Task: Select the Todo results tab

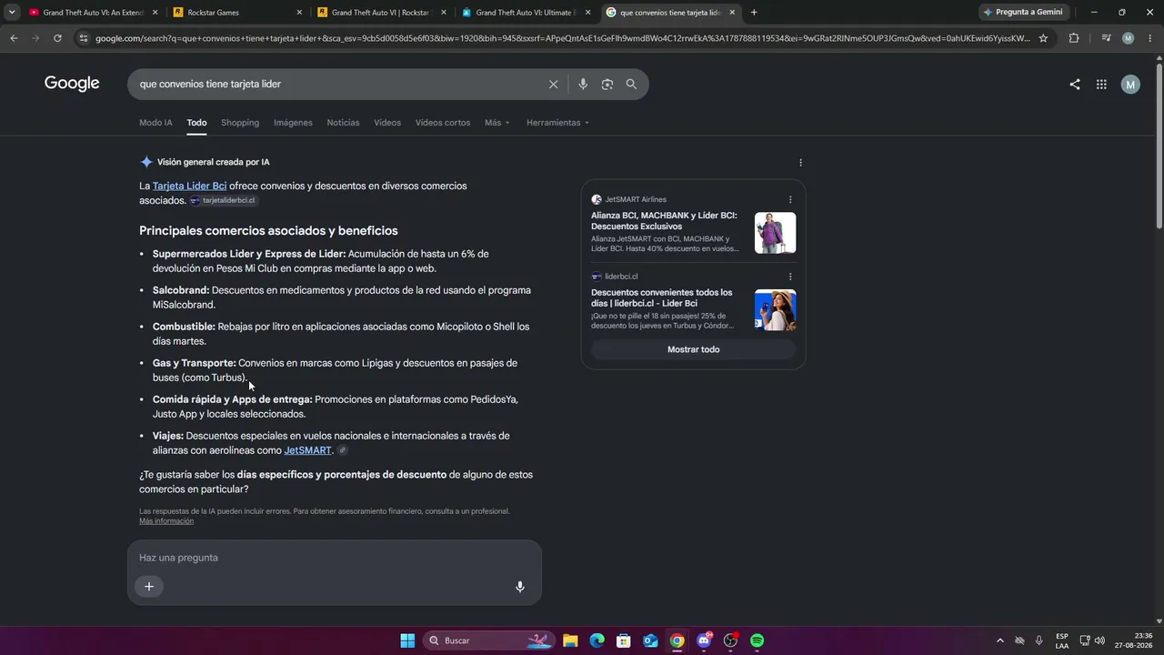Action: tap(196, 123)
